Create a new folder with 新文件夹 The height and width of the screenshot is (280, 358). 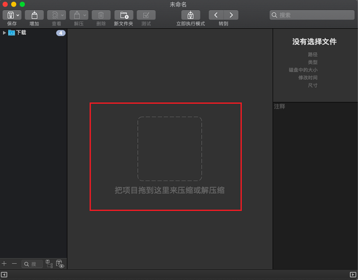124,15
